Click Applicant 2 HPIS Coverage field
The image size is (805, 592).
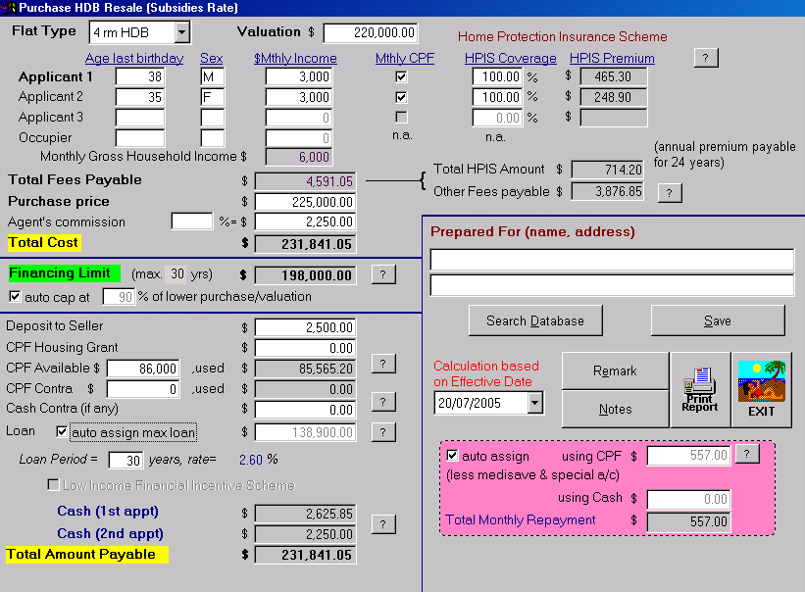(497, 97)
